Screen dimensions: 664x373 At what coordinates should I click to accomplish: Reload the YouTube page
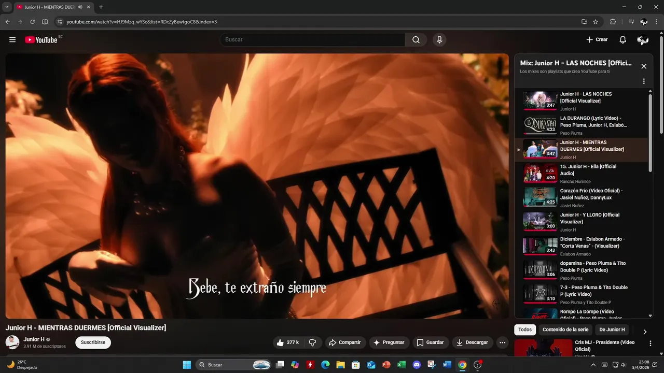click(32, 22)
